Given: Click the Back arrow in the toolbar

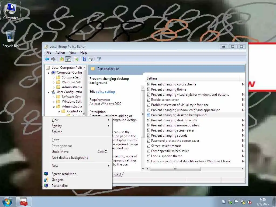Looking at the screenshot, I should coord(47,59).
